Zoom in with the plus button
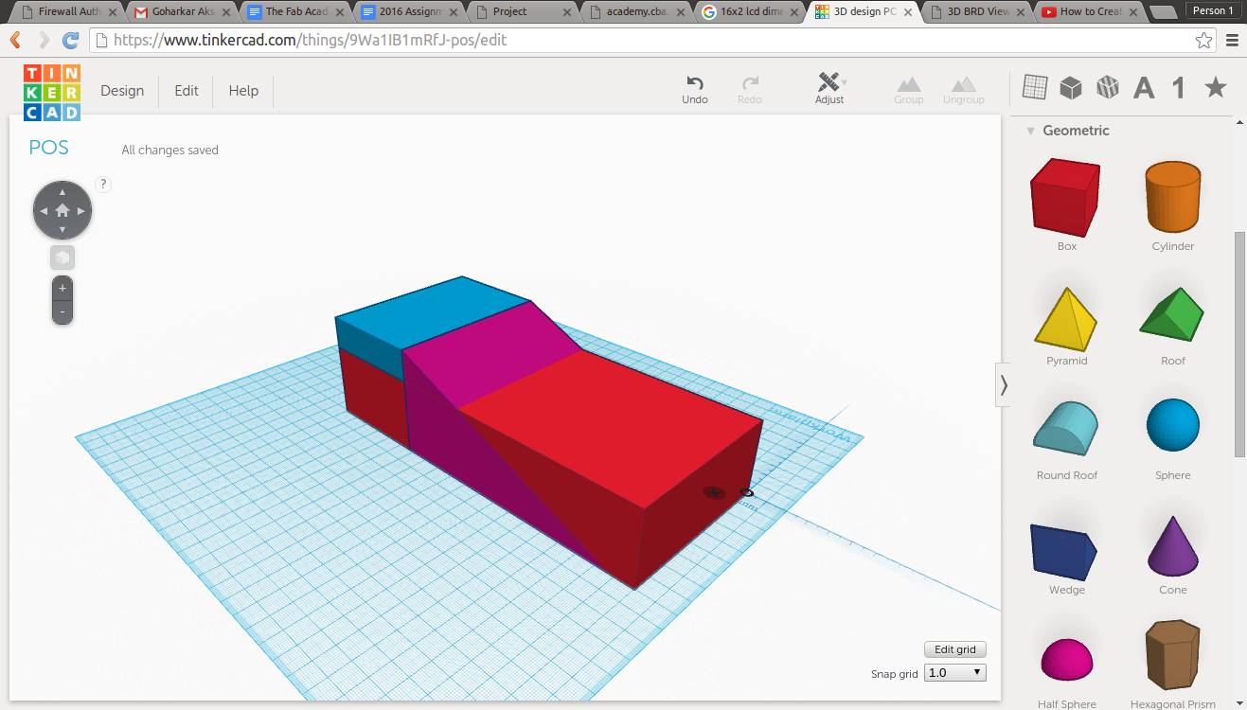This screenshot has width=1247, height=710. (x=62, y=288)
